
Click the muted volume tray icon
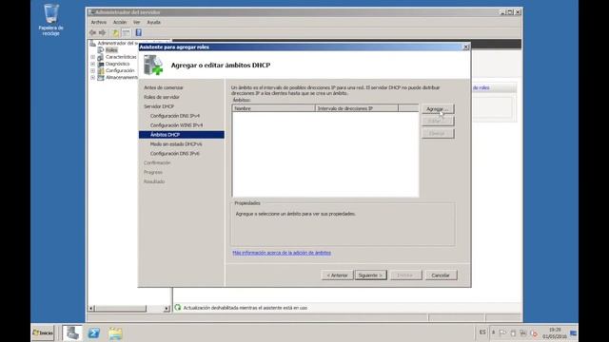(534, 333)
